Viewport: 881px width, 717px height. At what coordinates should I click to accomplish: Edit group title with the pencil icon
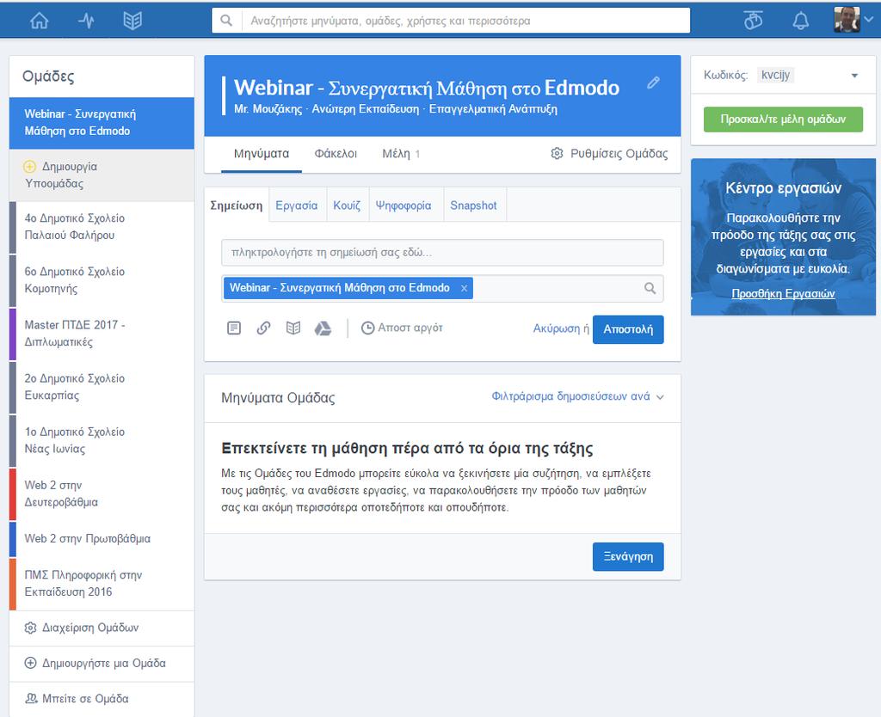(x=653, y=83)
